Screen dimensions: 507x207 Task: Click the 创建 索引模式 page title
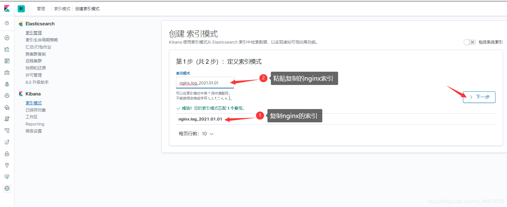coord(193,34)
